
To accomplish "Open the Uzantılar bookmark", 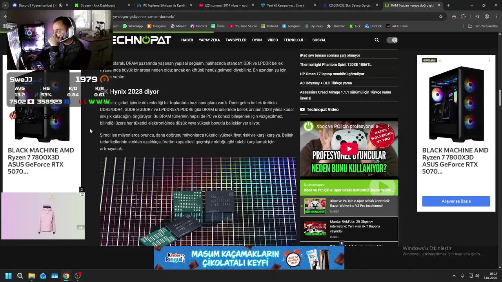I will pos(336,26).
